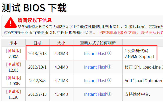
Task: Select the L2.03 beta version cell
Action: click(x=14, y=67)
